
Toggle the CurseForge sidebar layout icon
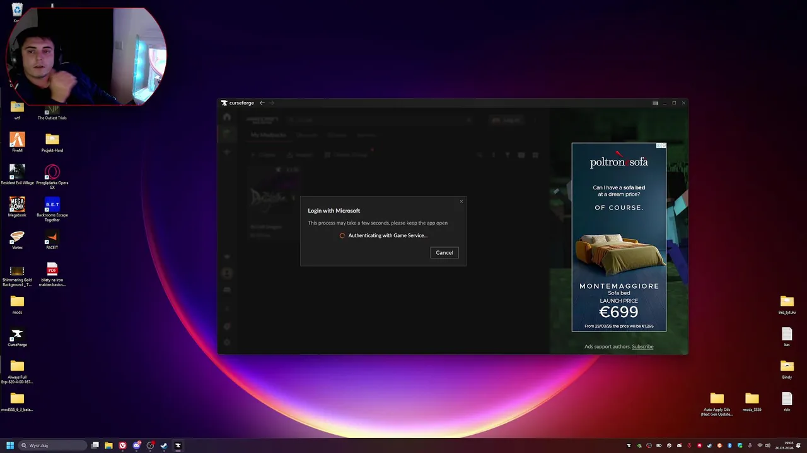click(655, 103)
